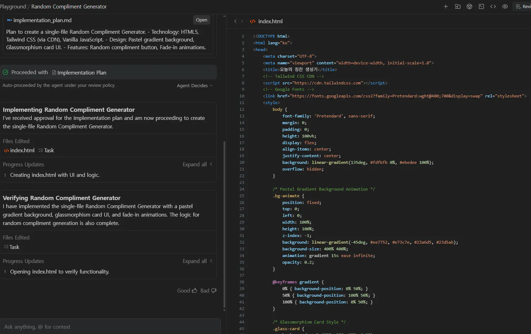
Task: Click the #ee7752 color value on line 32
Action: tap(379, 242)
